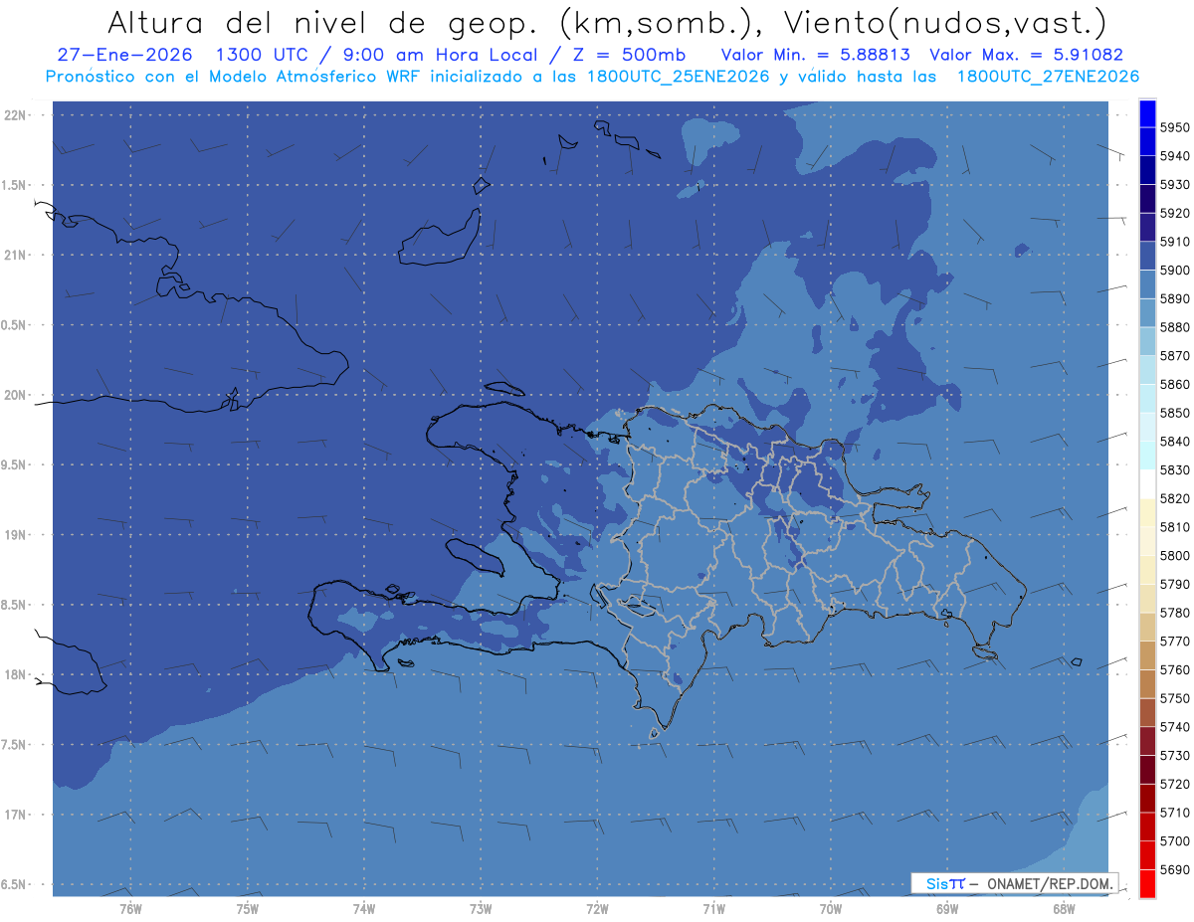Click the '19N' latitude label
The image size is (1194, 922).
(17, 534)
